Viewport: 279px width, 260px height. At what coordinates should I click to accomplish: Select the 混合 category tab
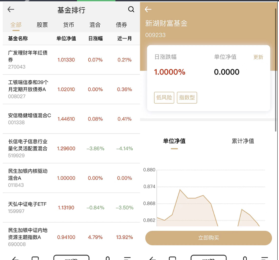pyautogui.click(x=95, y=25)
